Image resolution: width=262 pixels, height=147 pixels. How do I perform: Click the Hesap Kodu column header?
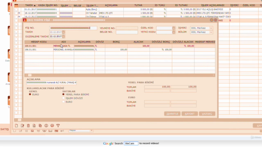(x=39, y=42)
